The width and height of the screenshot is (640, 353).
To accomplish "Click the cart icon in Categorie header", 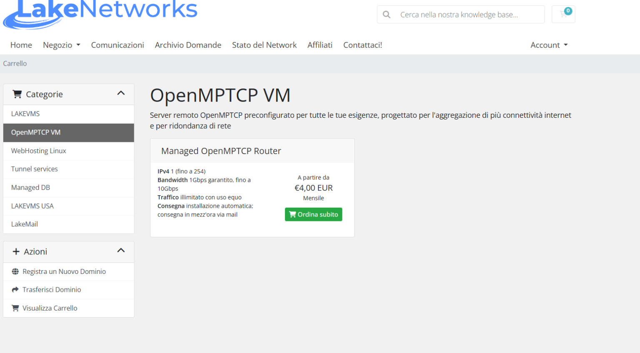I will (17, 94).
